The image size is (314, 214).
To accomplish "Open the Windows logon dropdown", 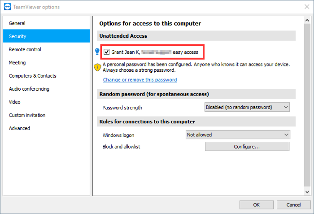I will [x=238, y=135].
